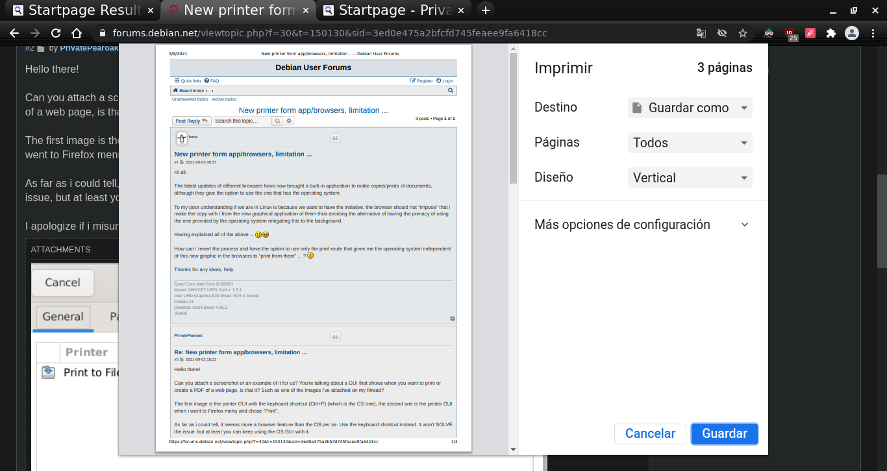Viewport: 887px width, 471px height.
Task: Click the first page of the print preview
Action: (314, 248)
